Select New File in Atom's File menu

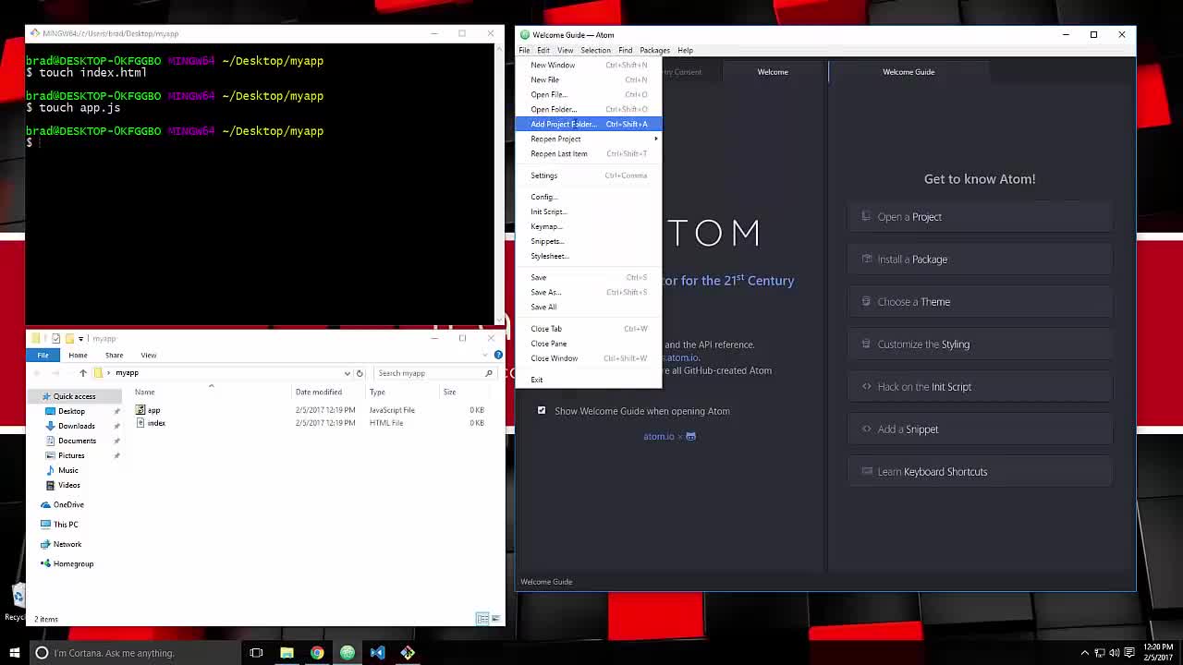point(589,79)
